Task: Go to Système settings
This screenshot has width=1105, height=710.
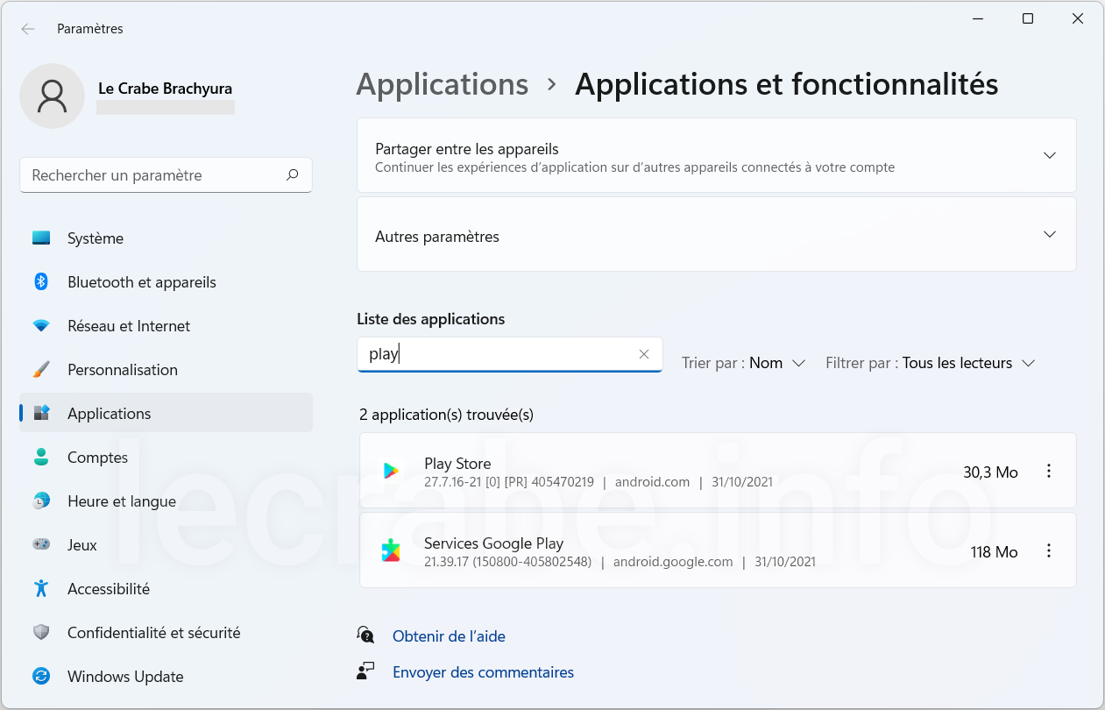Action: coord(166,238)
